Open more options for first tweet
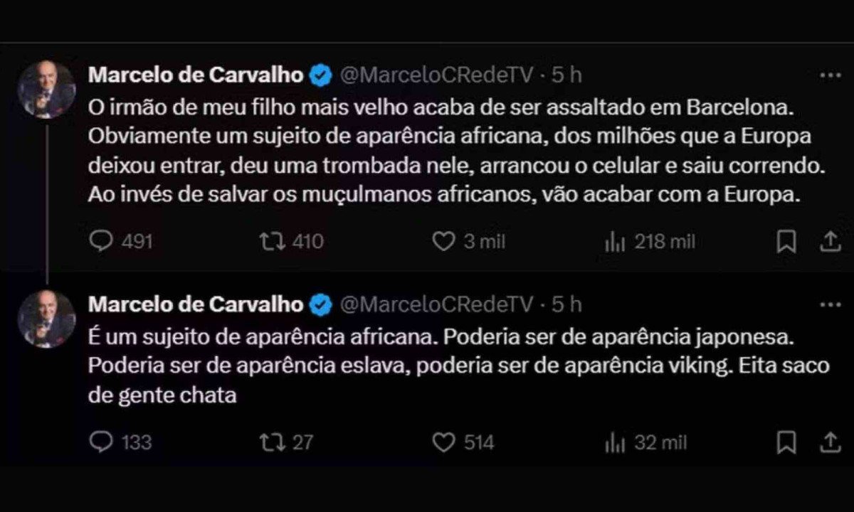 point(830,75)
